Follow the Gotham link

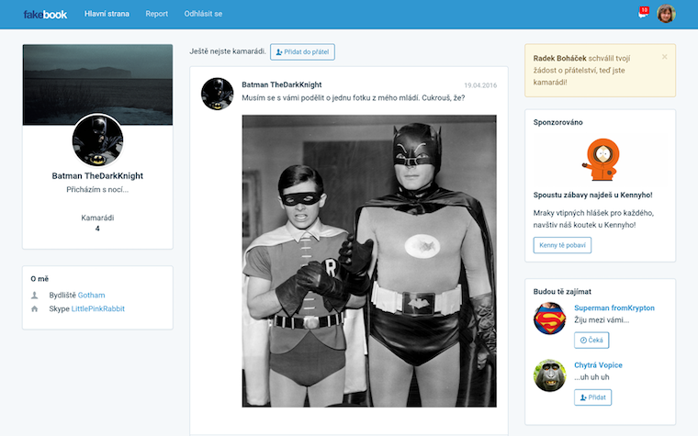tap(92, 295)
